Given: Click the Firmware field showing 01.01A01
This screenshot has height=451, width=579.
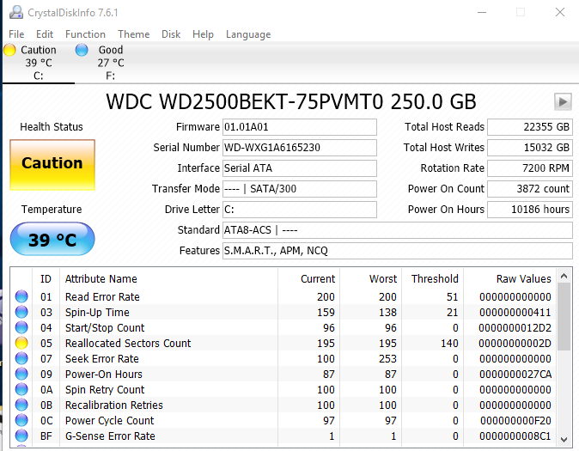Looking at the screenshot, I should tap(300, 127).
